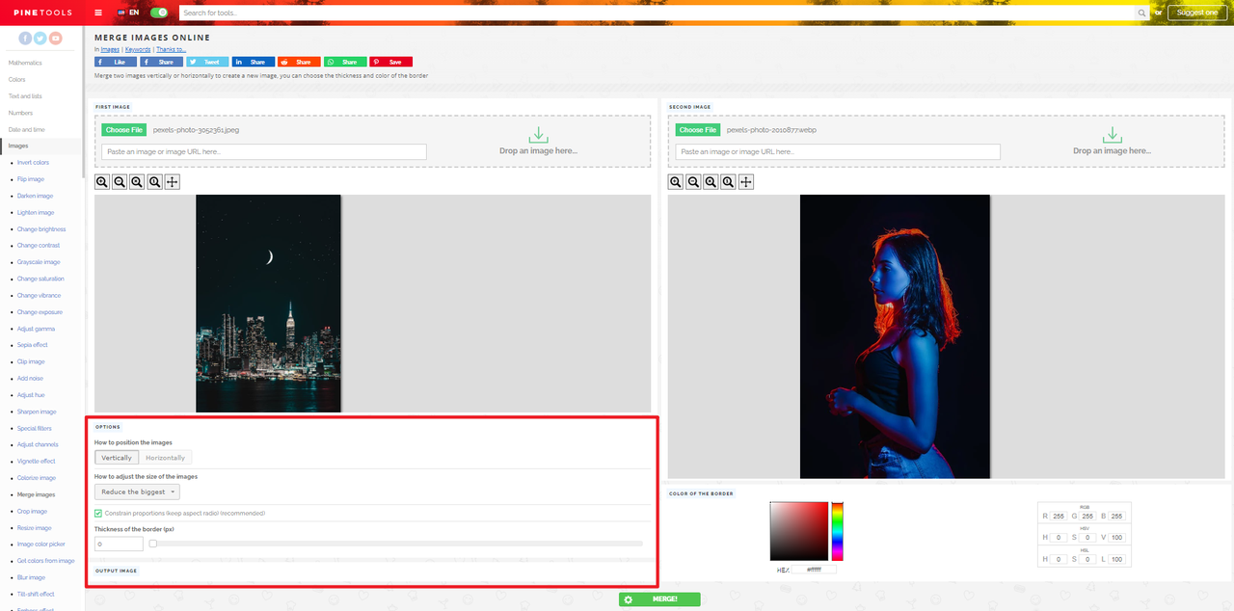Open the Facebook icon in the sidebar
Screen dimensions: 1234x611
coord(25,39)
